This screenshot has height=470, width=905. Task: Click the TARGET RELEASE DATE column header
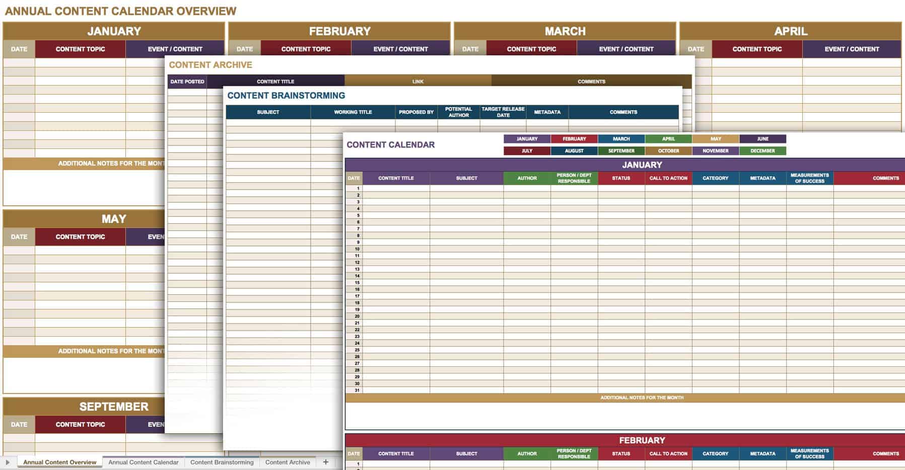pyautogui.click(x=503, y=112)
